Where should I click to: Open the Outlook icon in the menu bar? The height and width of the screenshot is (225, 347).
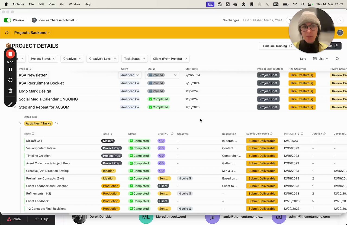(x=220, y=4)
